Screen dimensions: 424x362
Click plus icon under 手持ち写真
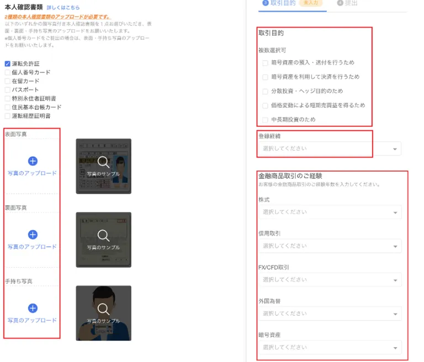pos(33,308)
